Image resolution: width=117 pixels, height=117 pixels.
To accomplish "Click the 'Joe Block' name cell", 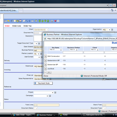I will (51, 69).
